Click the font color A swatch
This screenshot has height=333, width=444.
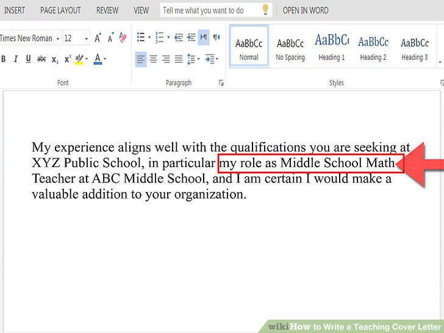coord(98,59)
